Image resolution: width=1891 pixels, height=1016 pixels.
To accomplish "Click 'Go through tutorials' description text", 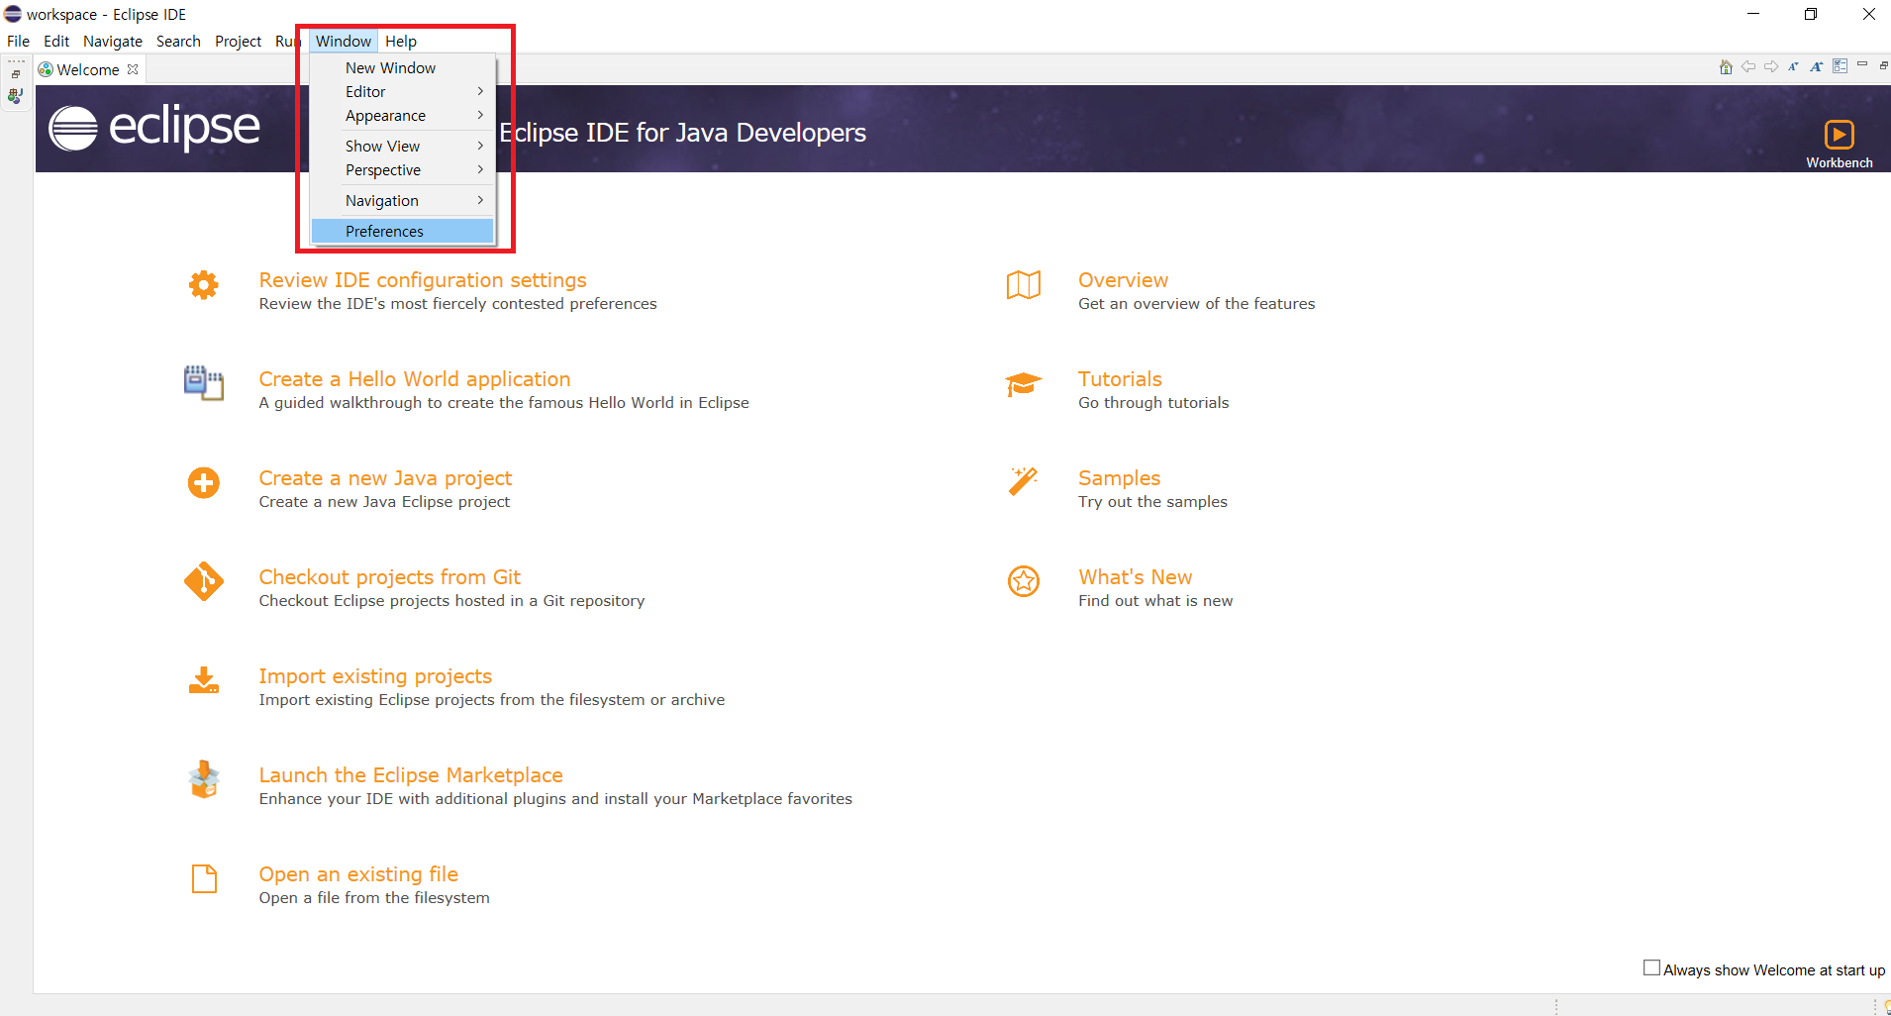I will 1153,403.
